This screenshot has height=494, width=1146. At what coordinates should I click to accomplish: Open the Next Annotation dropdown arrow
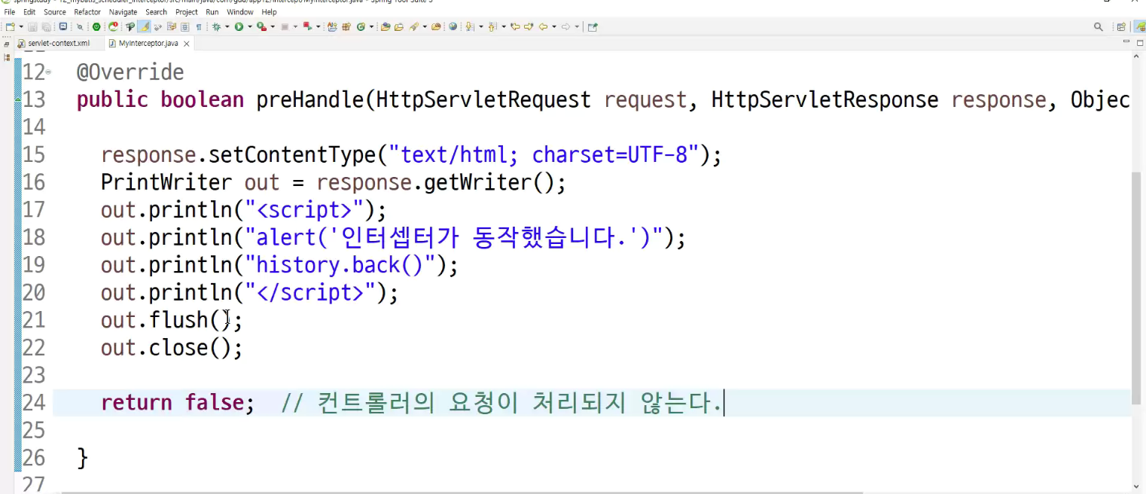click(x=481, y=26)
